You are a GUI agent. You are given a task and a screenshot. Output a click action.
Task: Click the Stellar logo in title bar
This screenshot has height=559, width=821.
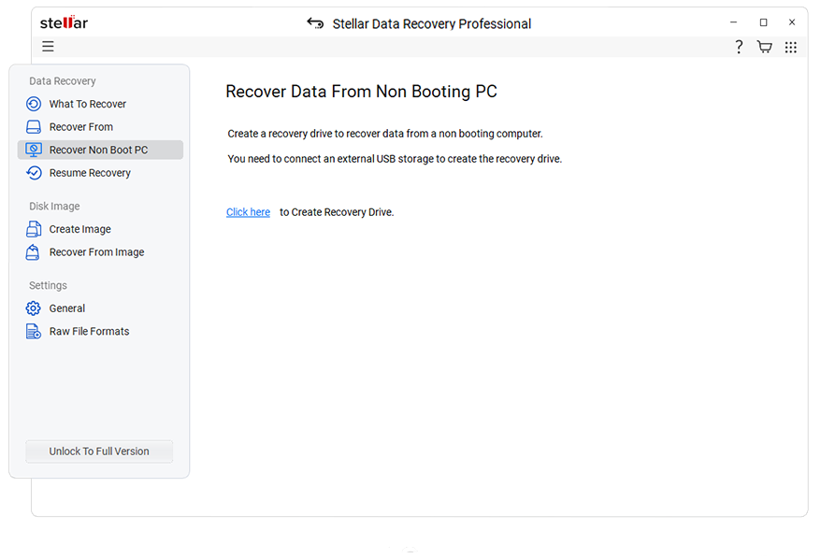click(x=64, y=22)
